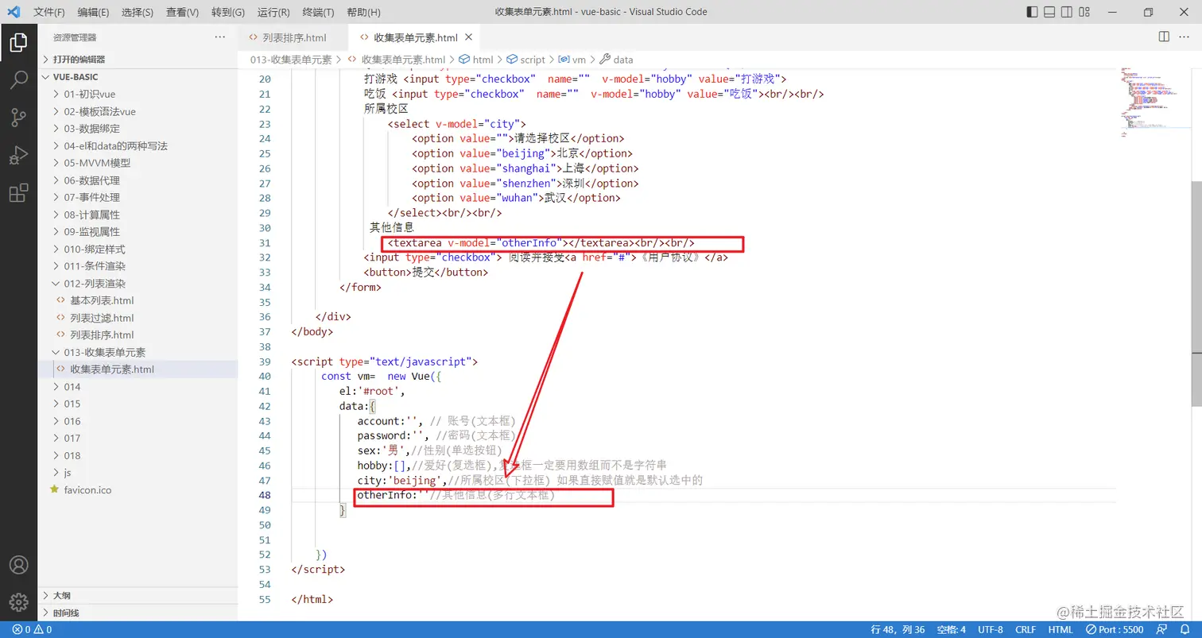Click the Port : 5500 Live Server status
The width and height of the screenshot is (1202, 638).
pos(1113,629)
